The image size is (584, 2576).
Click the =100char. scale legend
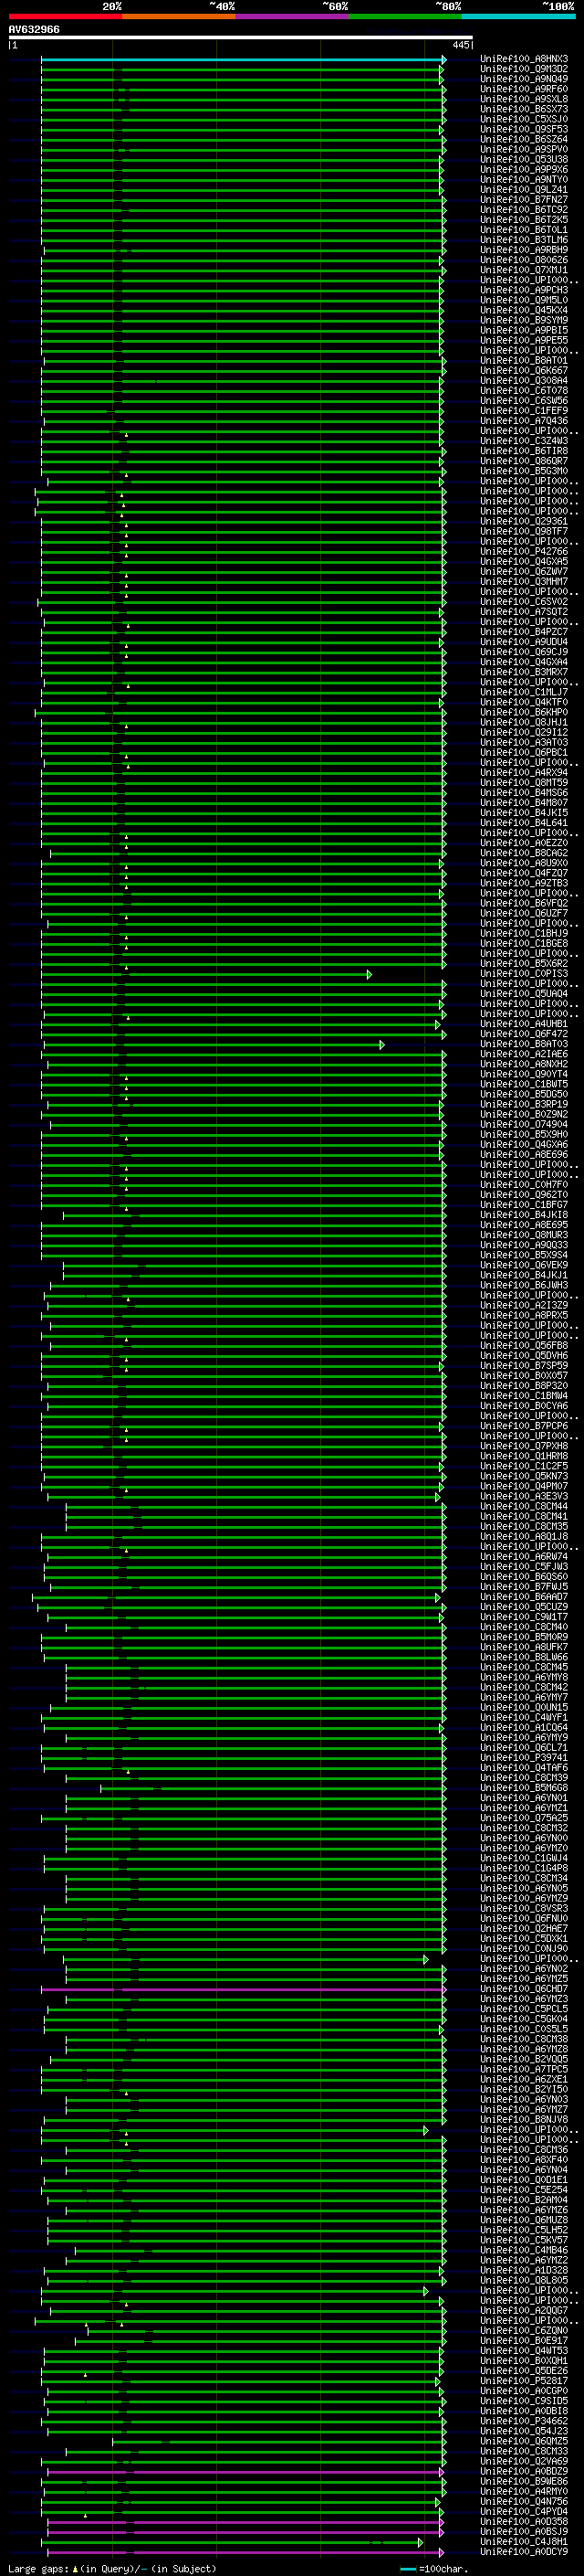pyautogui.click(x=434, y=2569)
